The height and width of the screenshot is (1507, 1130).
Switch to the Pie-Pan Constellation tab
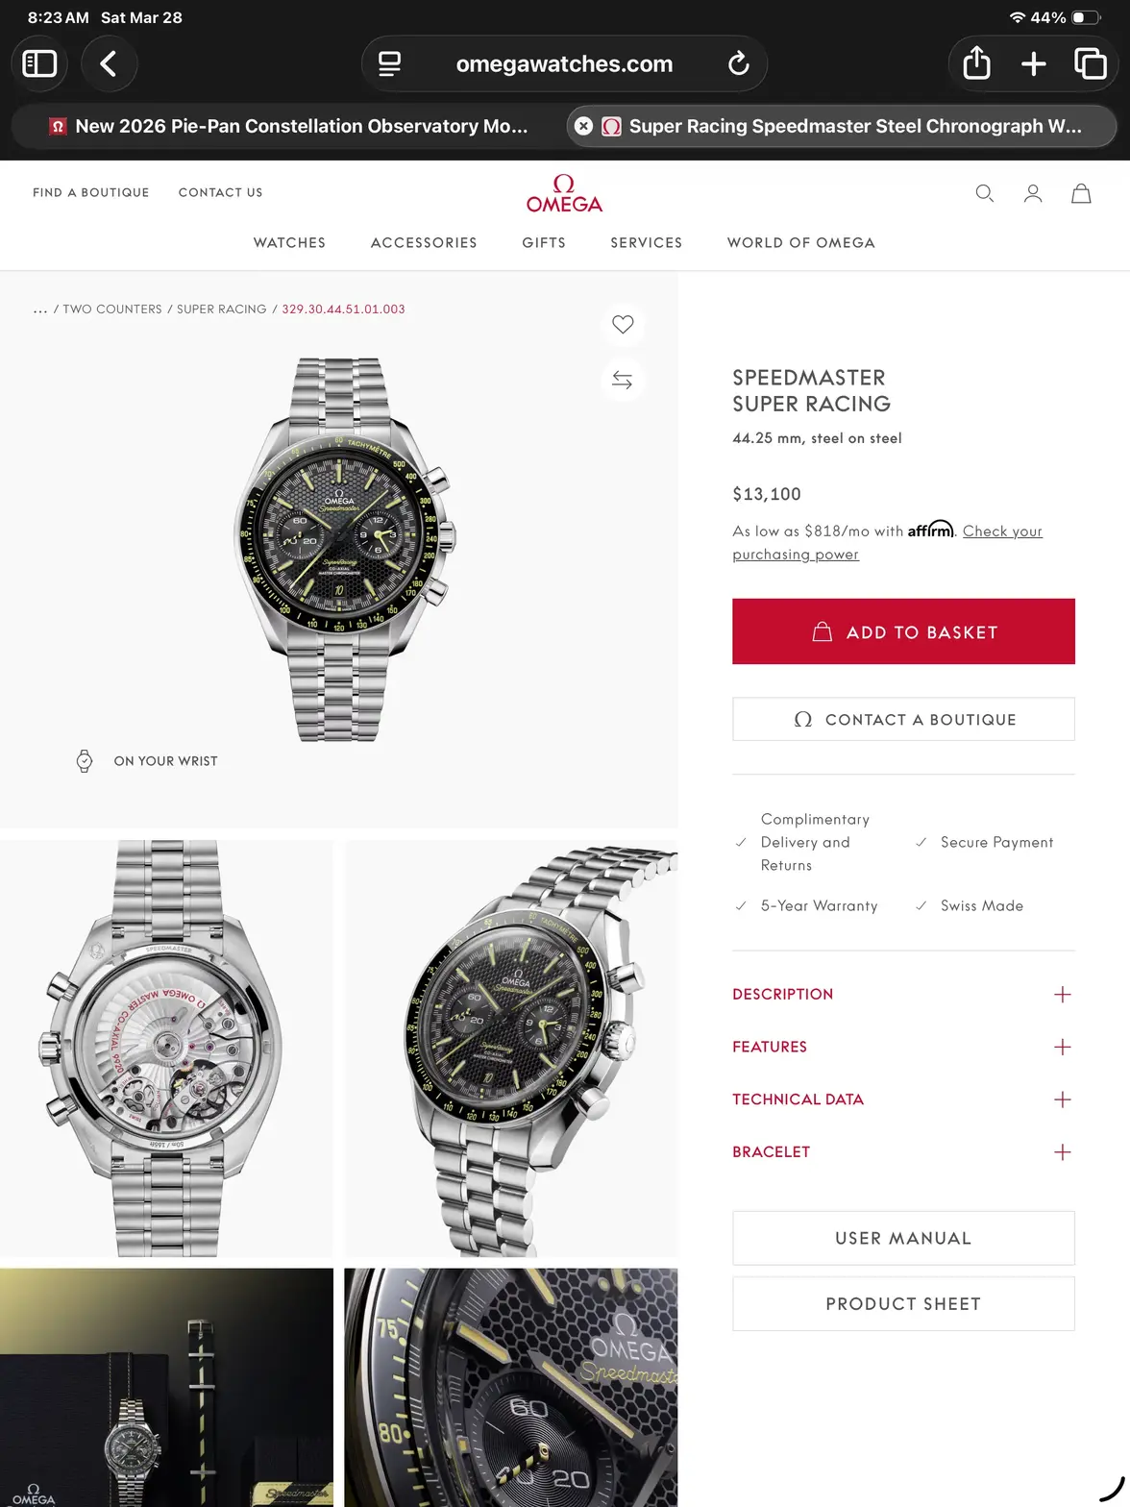coord(288,126)
